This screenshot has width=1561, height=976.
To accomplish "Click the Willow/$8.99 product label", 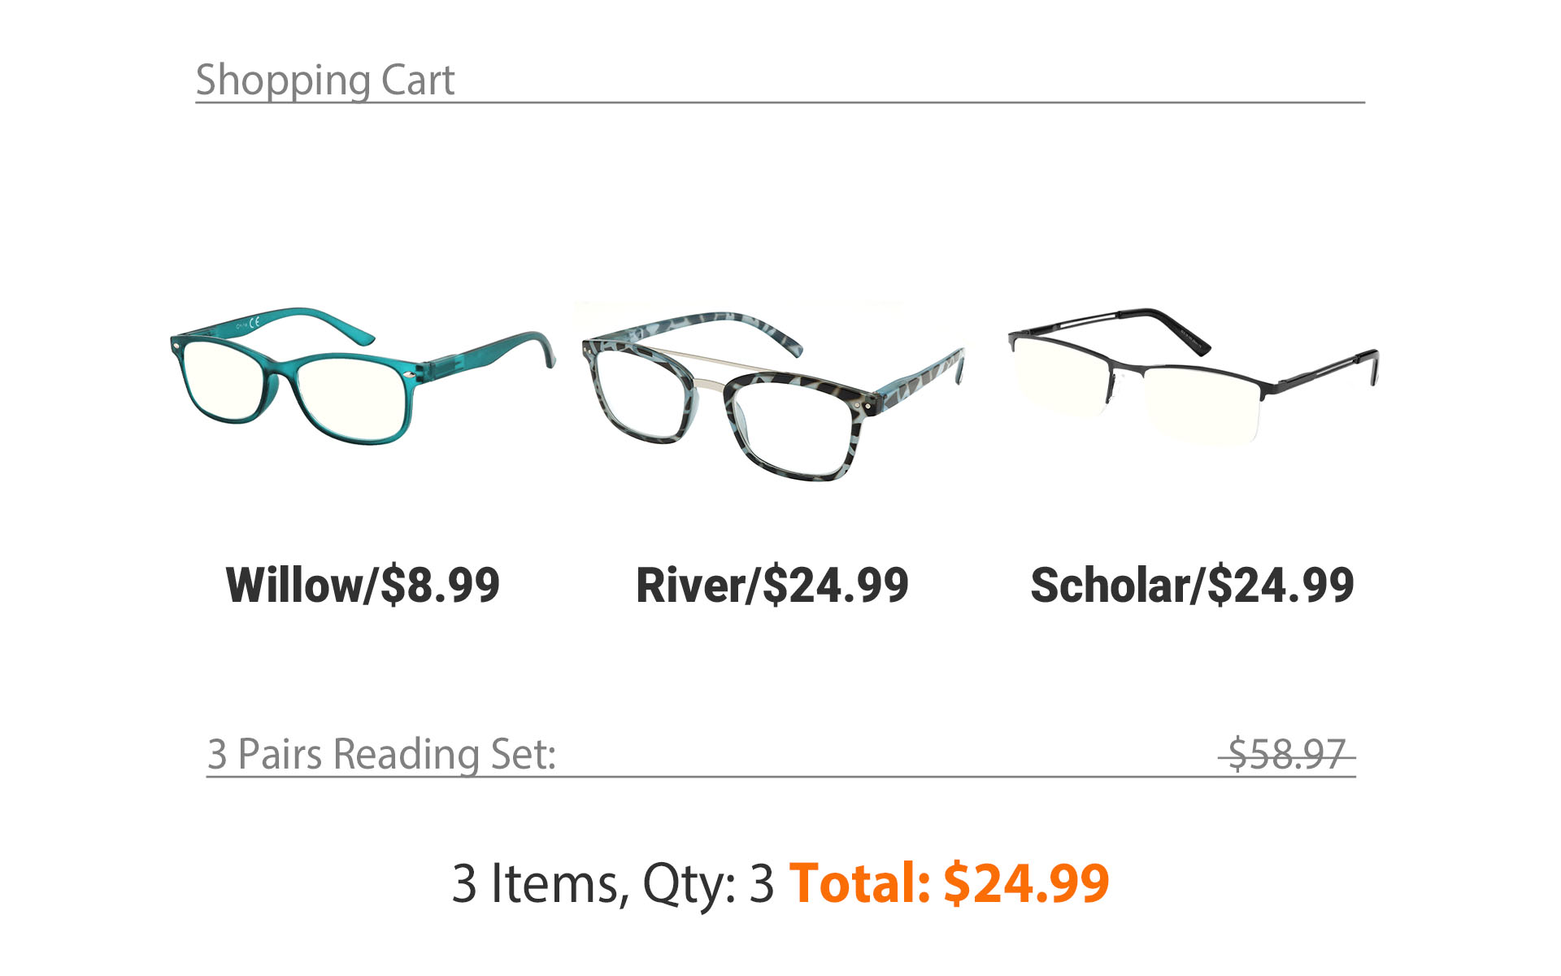I will coord(363,585).
